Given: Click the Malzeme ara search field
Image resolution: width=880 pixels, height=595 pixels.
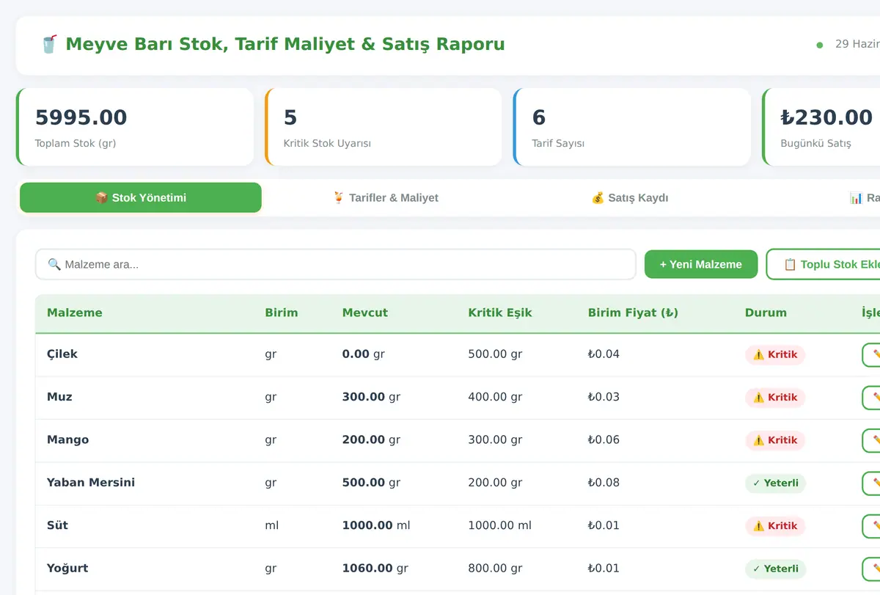Looking at the screenshot, I should [x=336, y=264].
